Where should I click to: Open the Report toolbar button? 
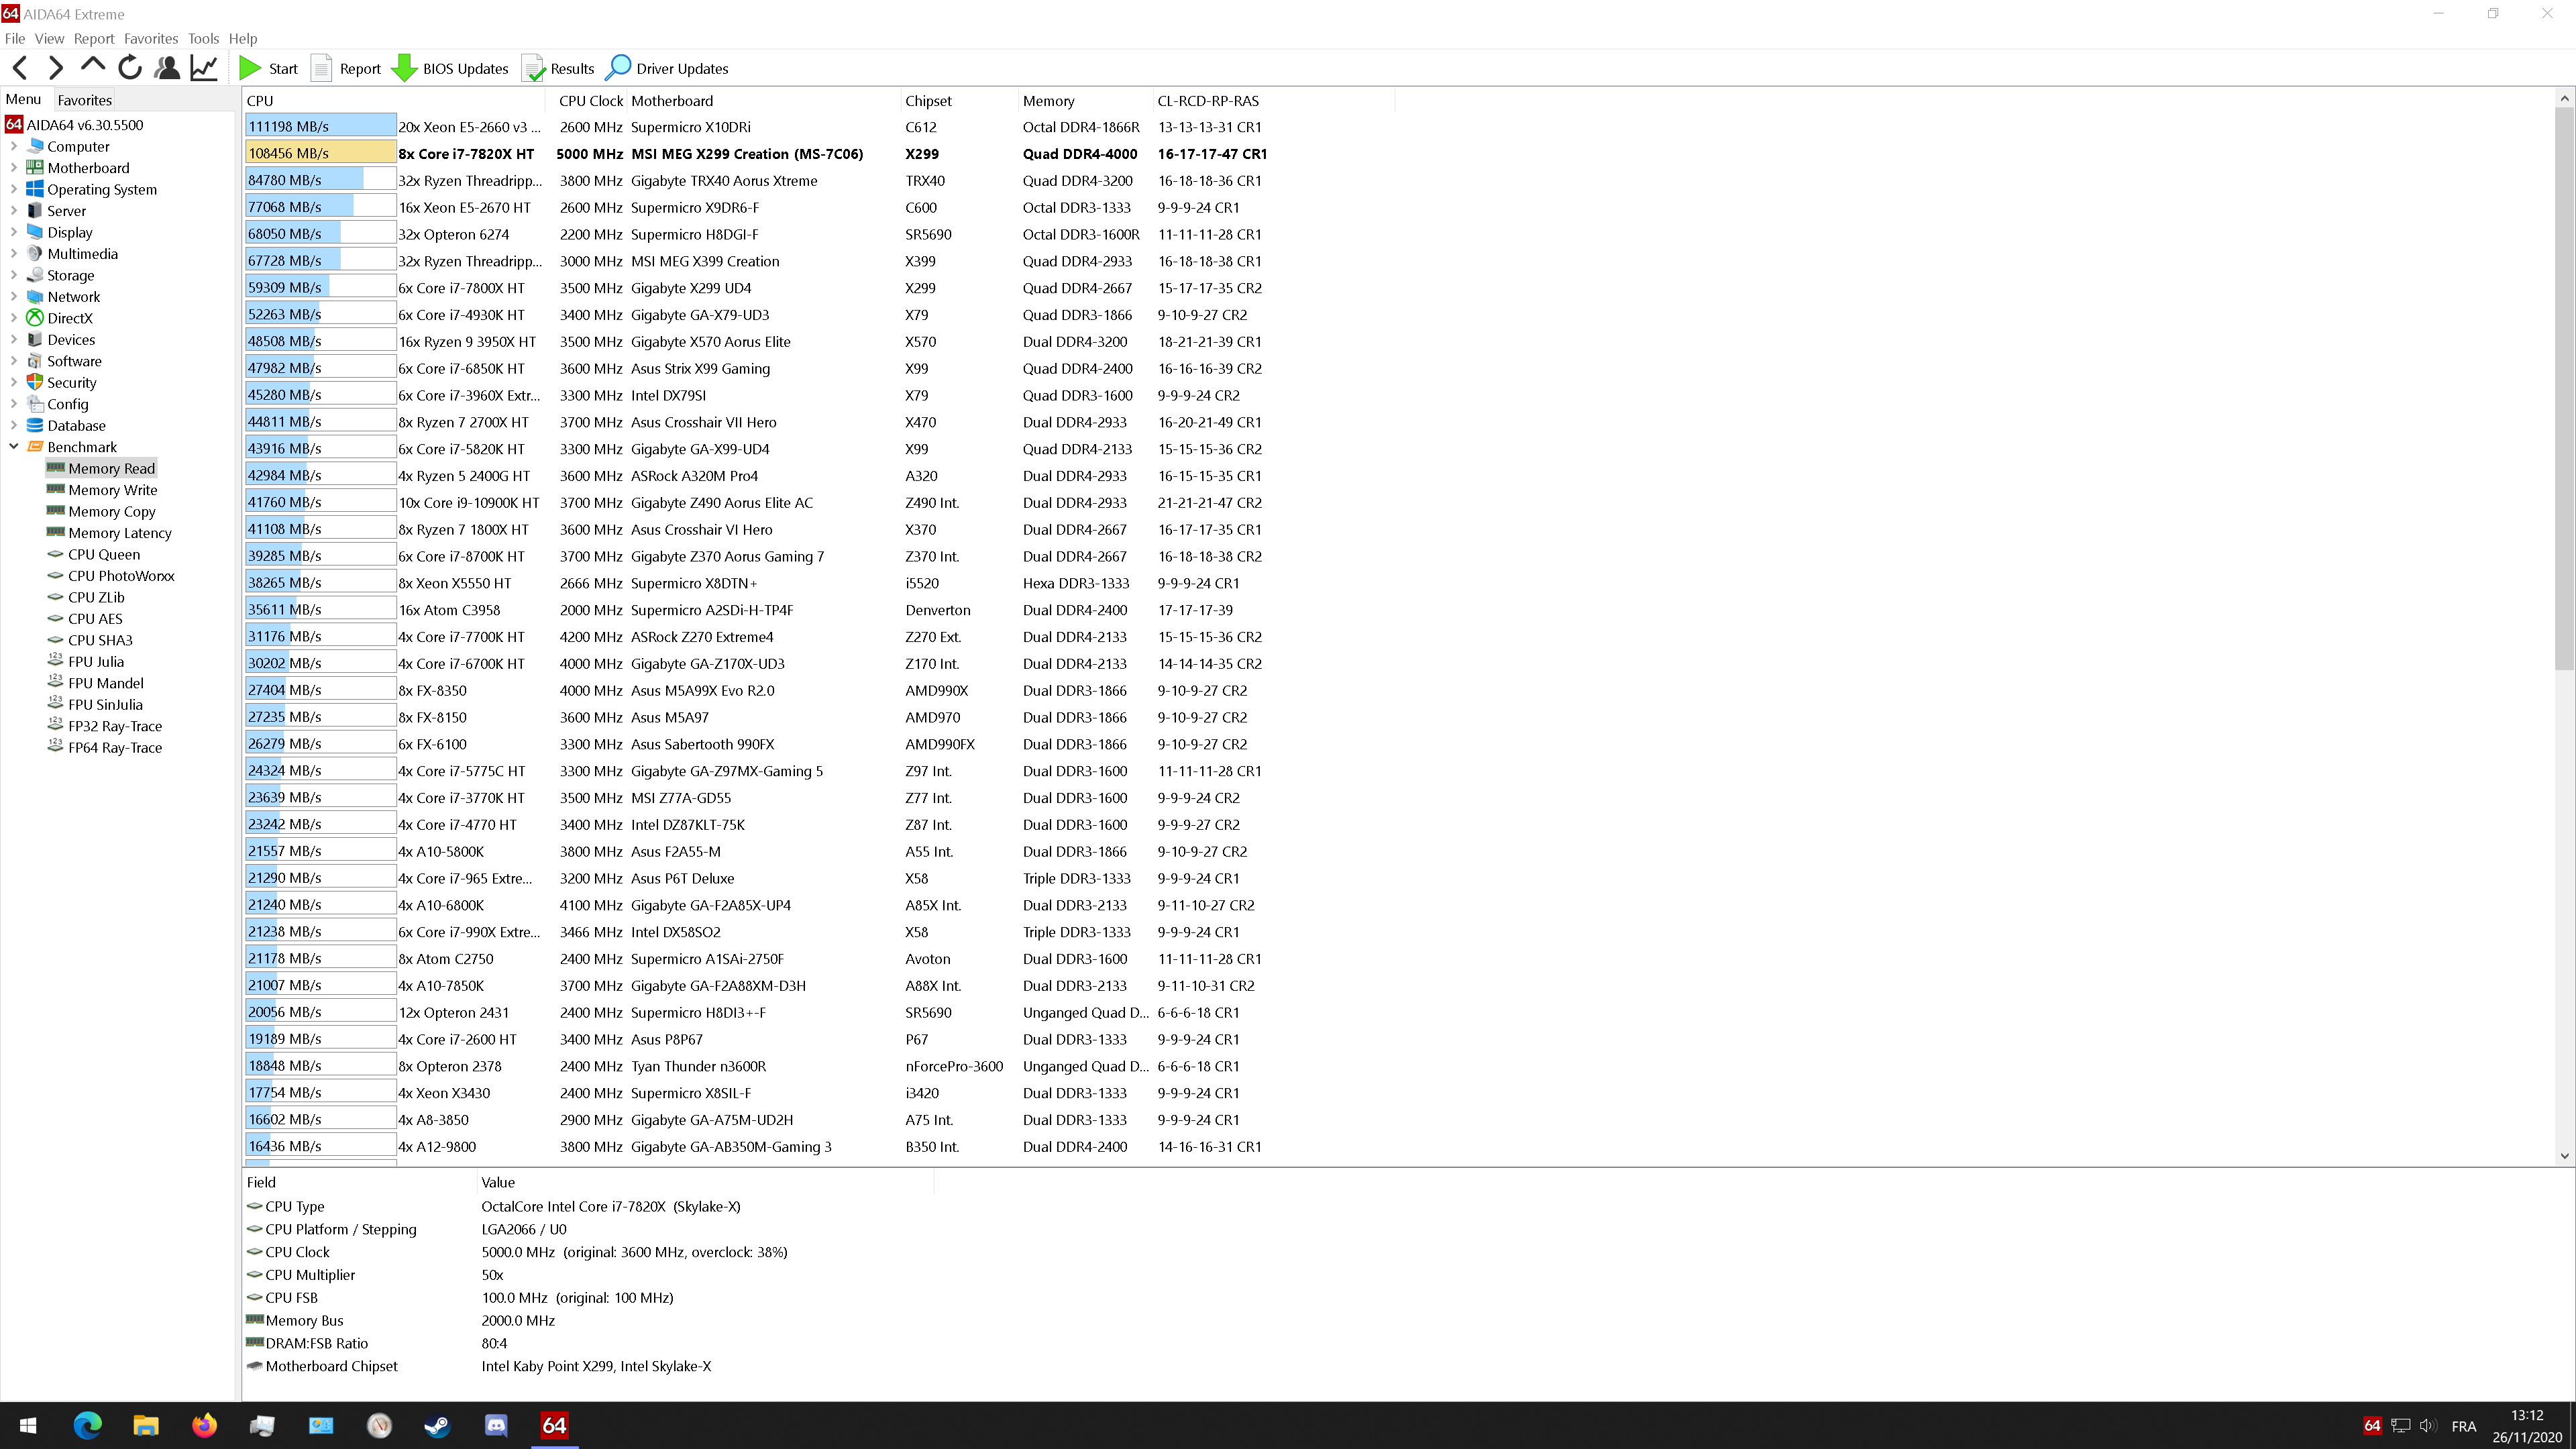coord(346,68)
